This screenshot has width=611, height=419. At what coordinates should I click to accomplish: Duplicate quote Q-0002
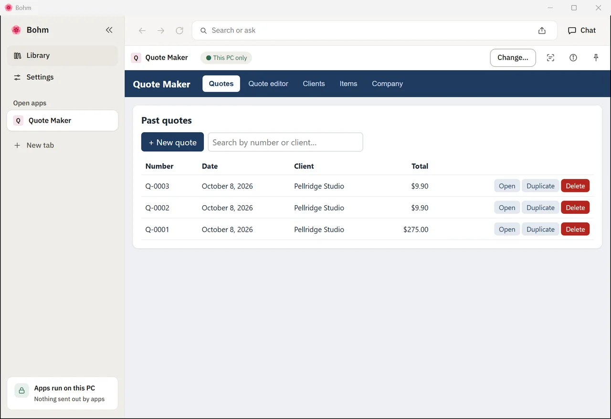point(540,208)
